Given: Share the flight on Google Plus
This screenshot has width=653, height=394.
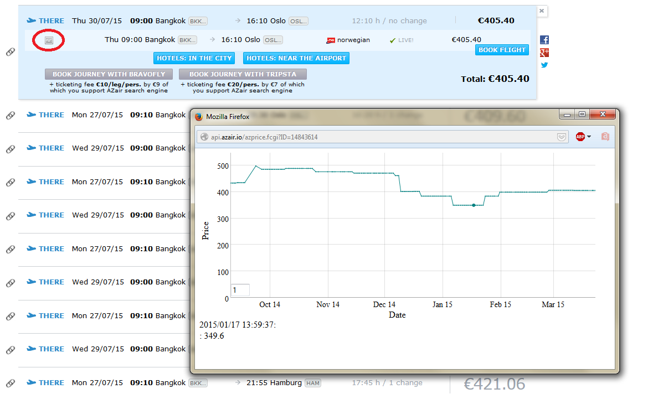Looking at the screenshot, I should click(544, 53).
